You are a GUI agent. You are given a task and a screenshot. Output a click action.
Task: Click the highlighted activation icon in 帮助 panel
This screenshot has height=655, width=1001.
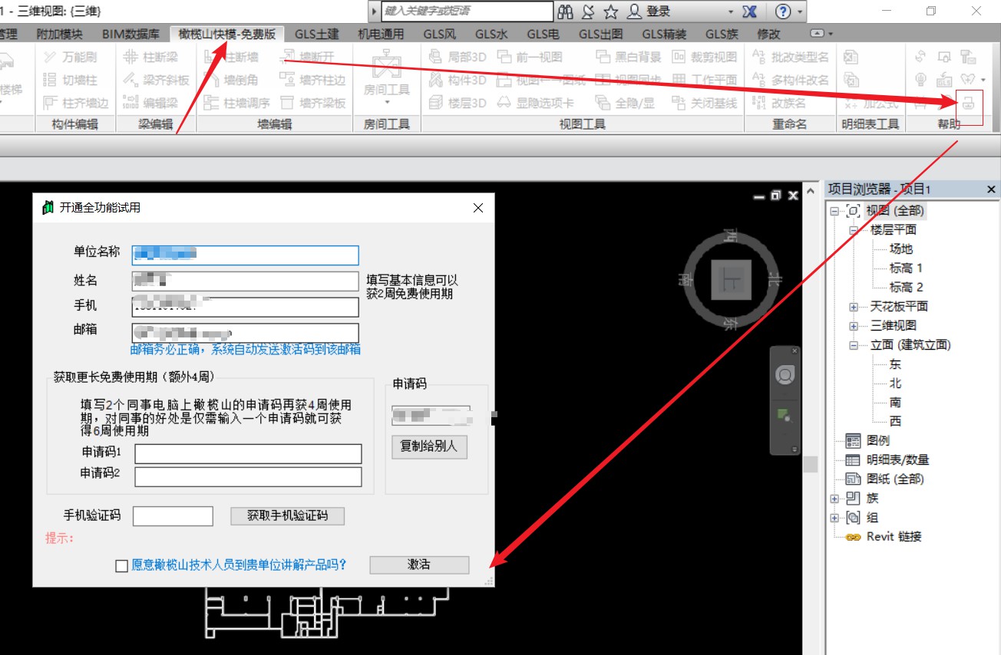969,103
